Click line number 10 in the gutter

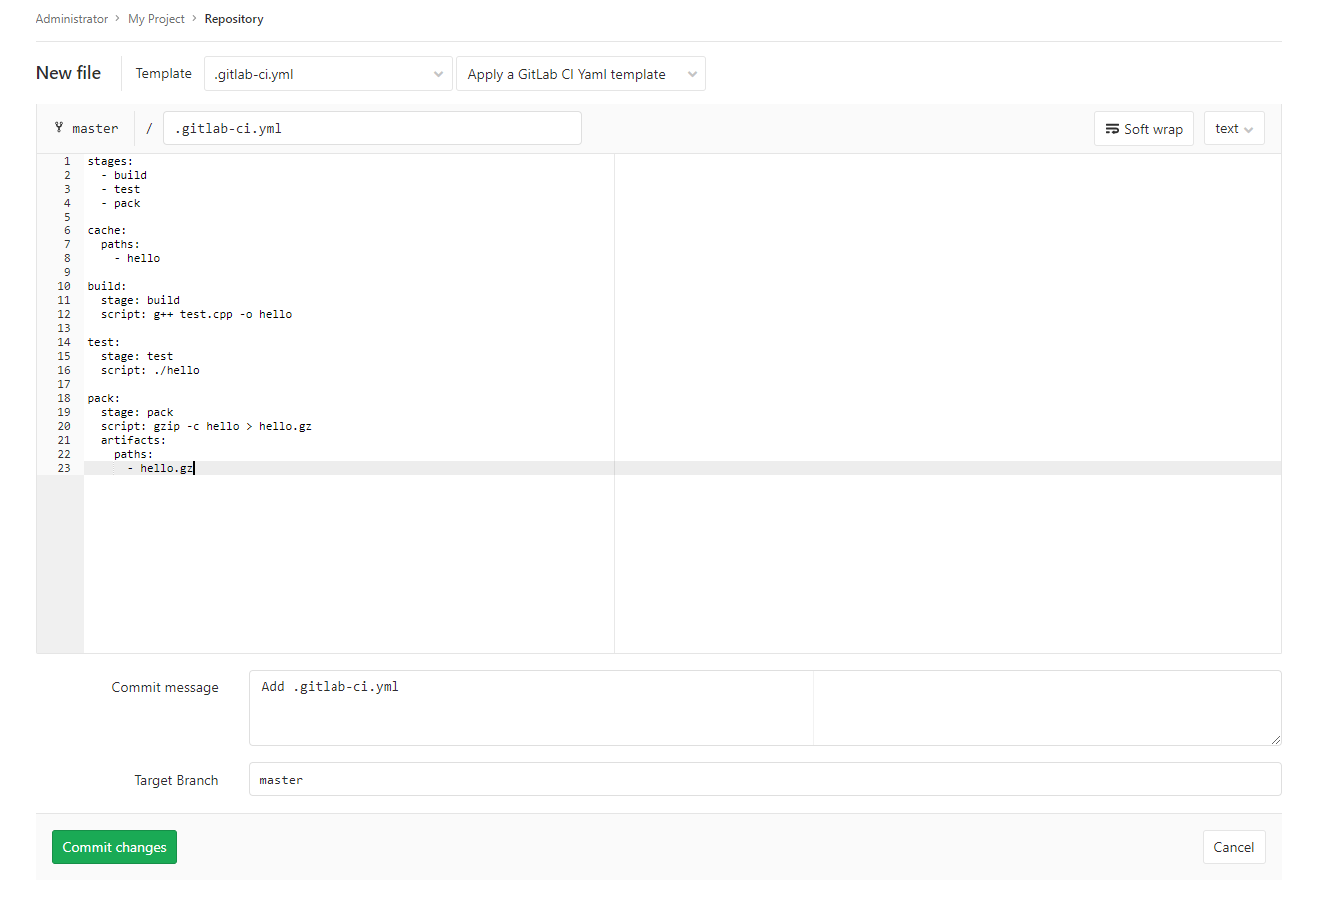coord(64,286)
